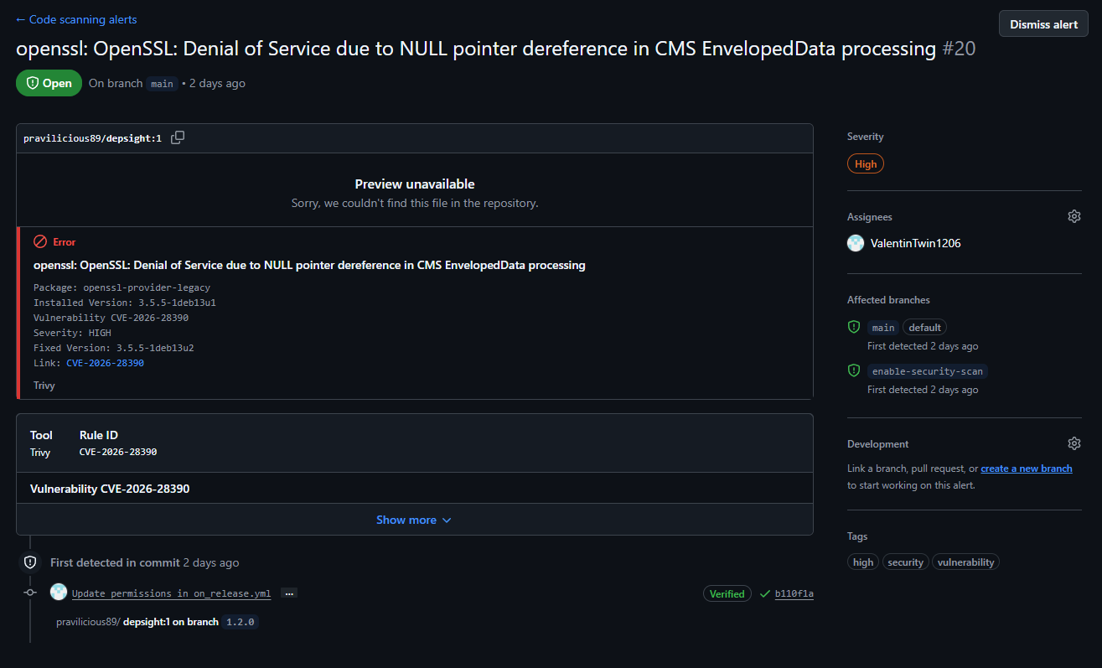1102x668 pixels.
Task: Open the Assignees settings gear
Action: pos(1074,215)
